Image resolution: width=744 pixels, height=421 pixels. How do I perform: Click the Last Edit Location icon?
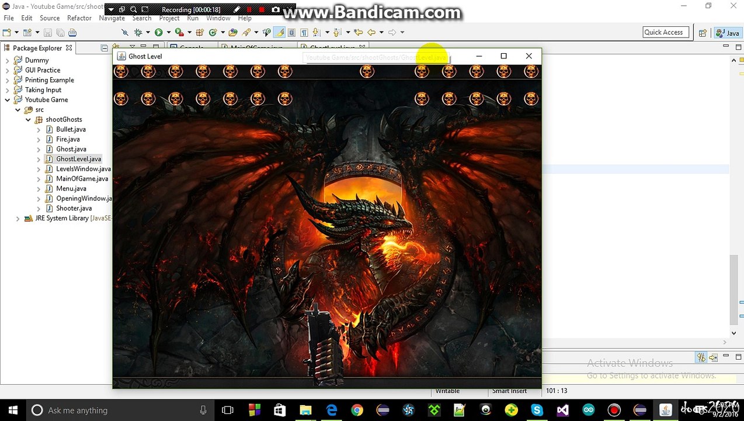click(x=358, y=32)
